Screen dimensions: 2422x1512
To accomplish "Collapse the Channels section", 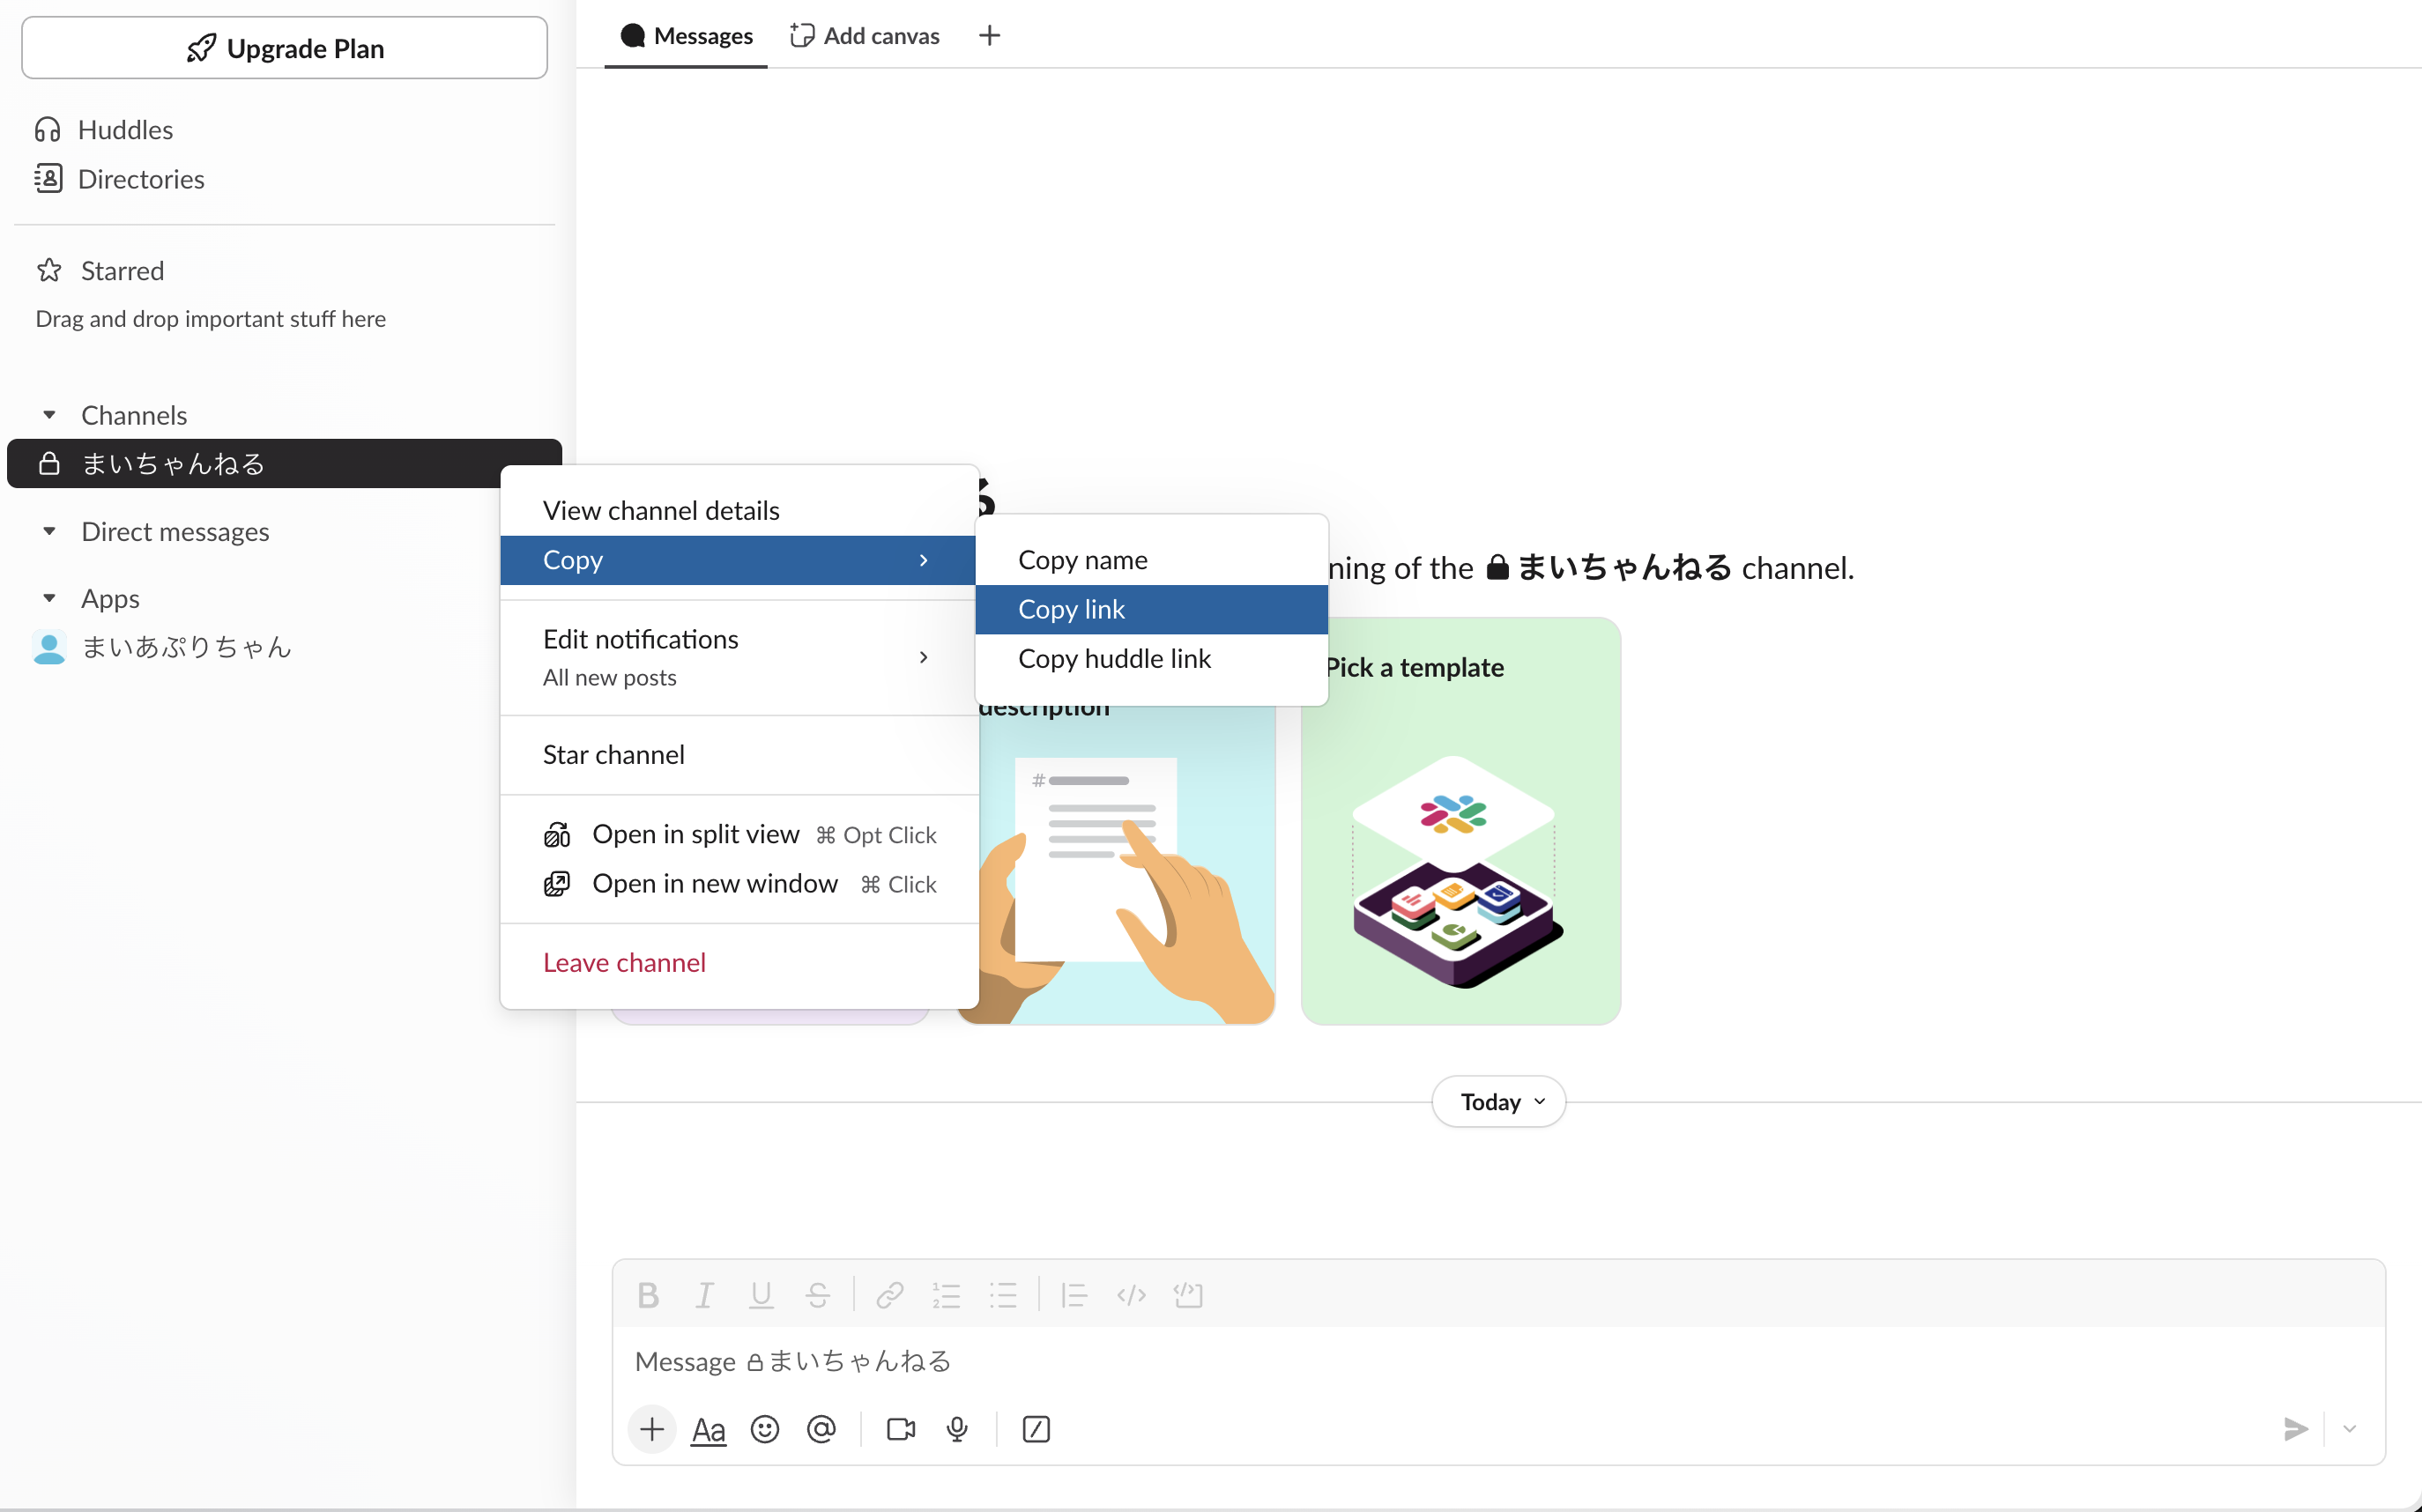I will pyautogui.click(x=50, y=414).
